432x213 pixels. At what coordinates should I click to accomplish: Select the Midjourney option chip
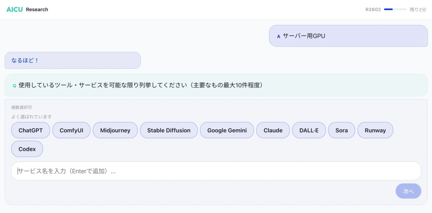click(115, 130)
